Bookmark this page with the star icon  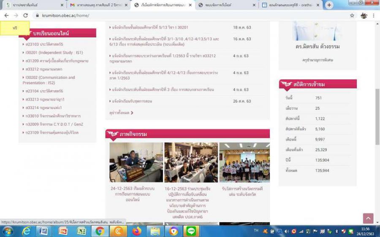tap(352, 16)
